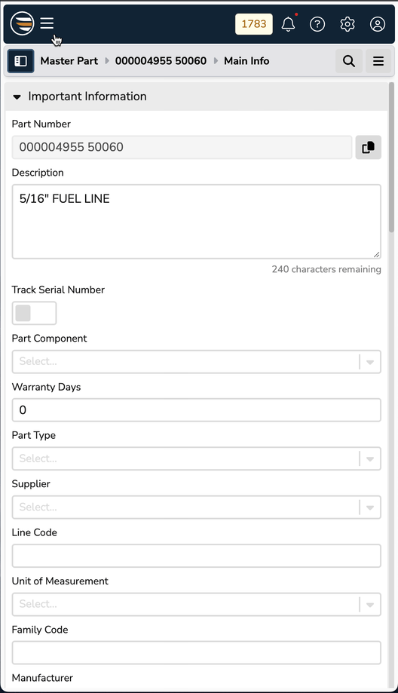Open the help question mark icon
The height and width of the screenshot is (693, 398).
click(x=317, y=24)
